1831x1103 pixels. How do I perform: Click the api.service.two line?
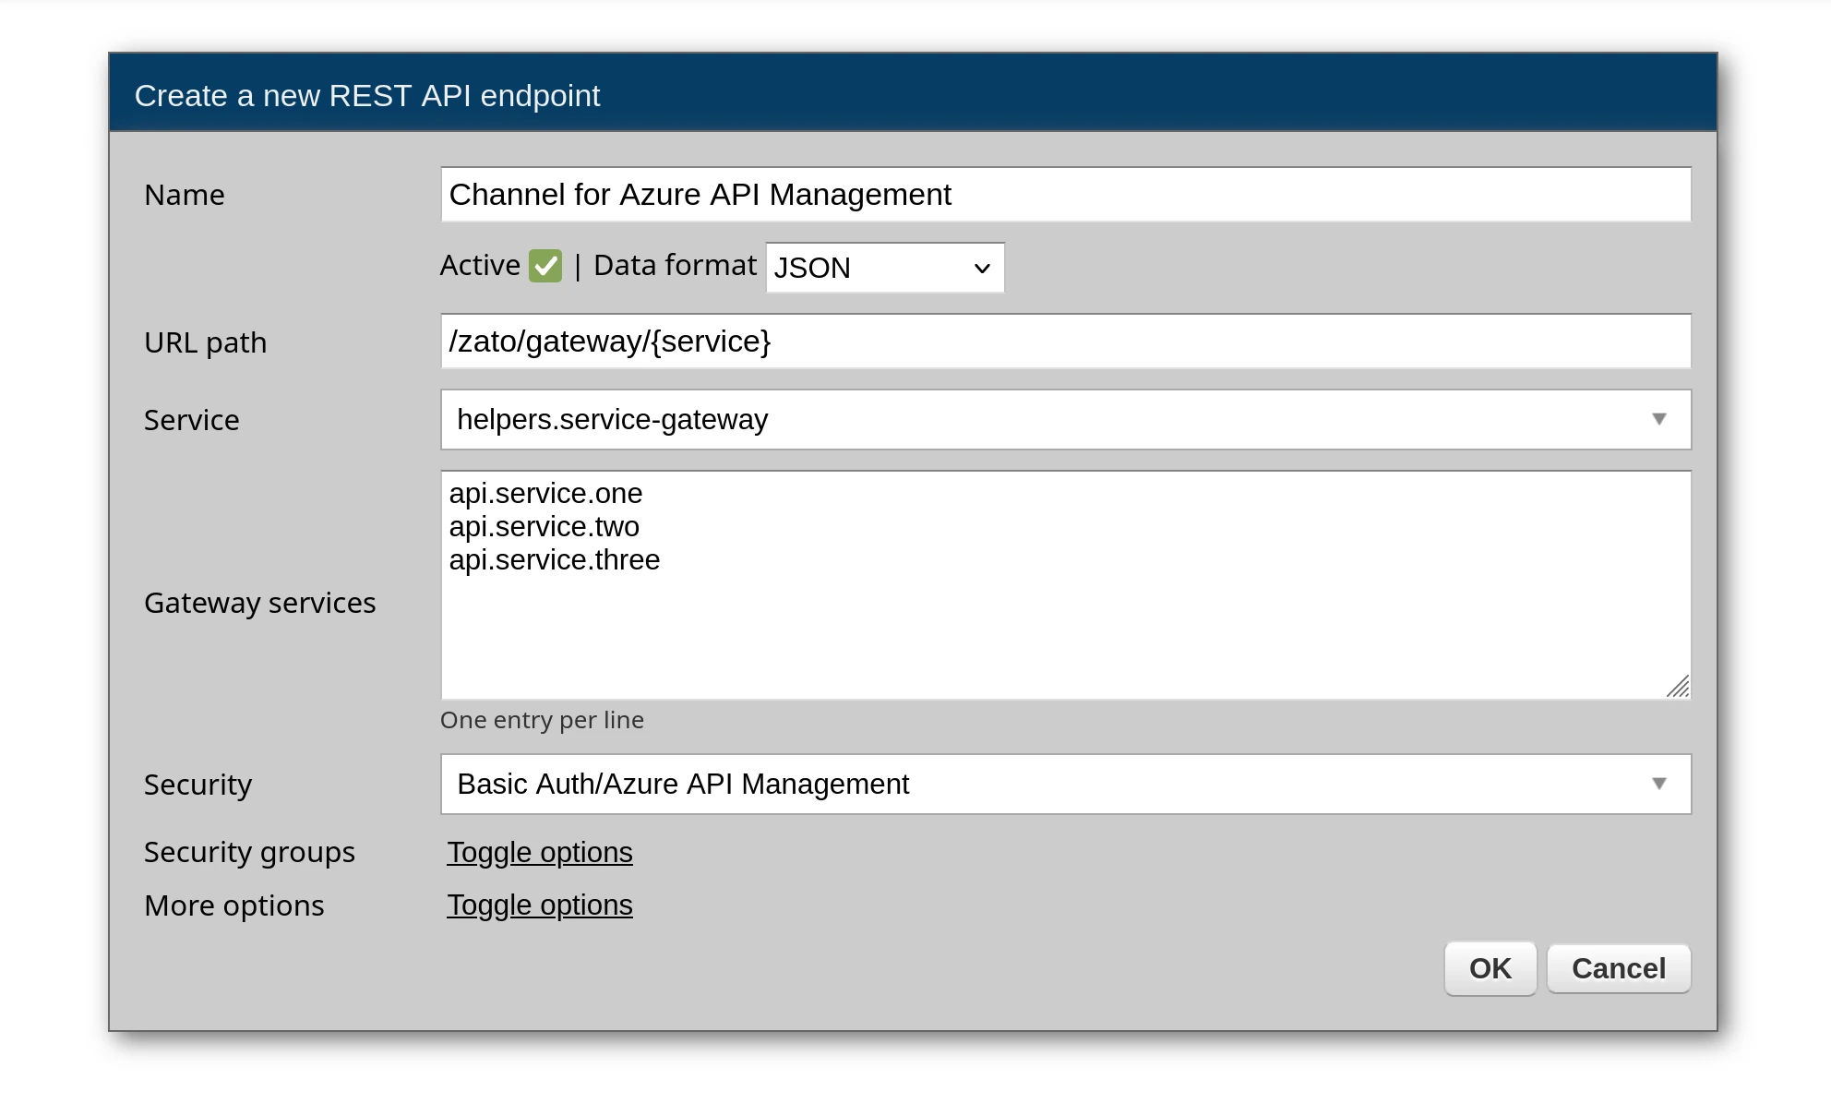coord(544,527)
